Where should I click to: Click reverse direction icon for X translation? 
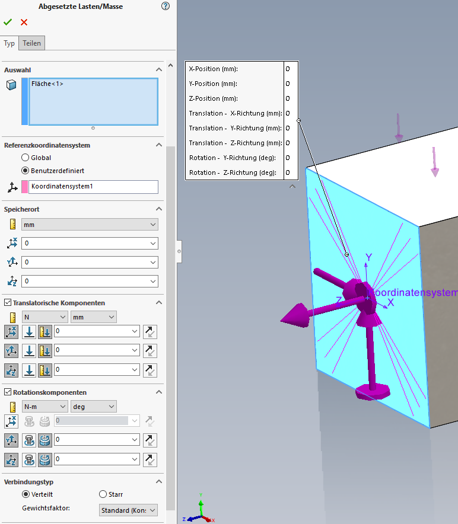(x=151, y=332)
